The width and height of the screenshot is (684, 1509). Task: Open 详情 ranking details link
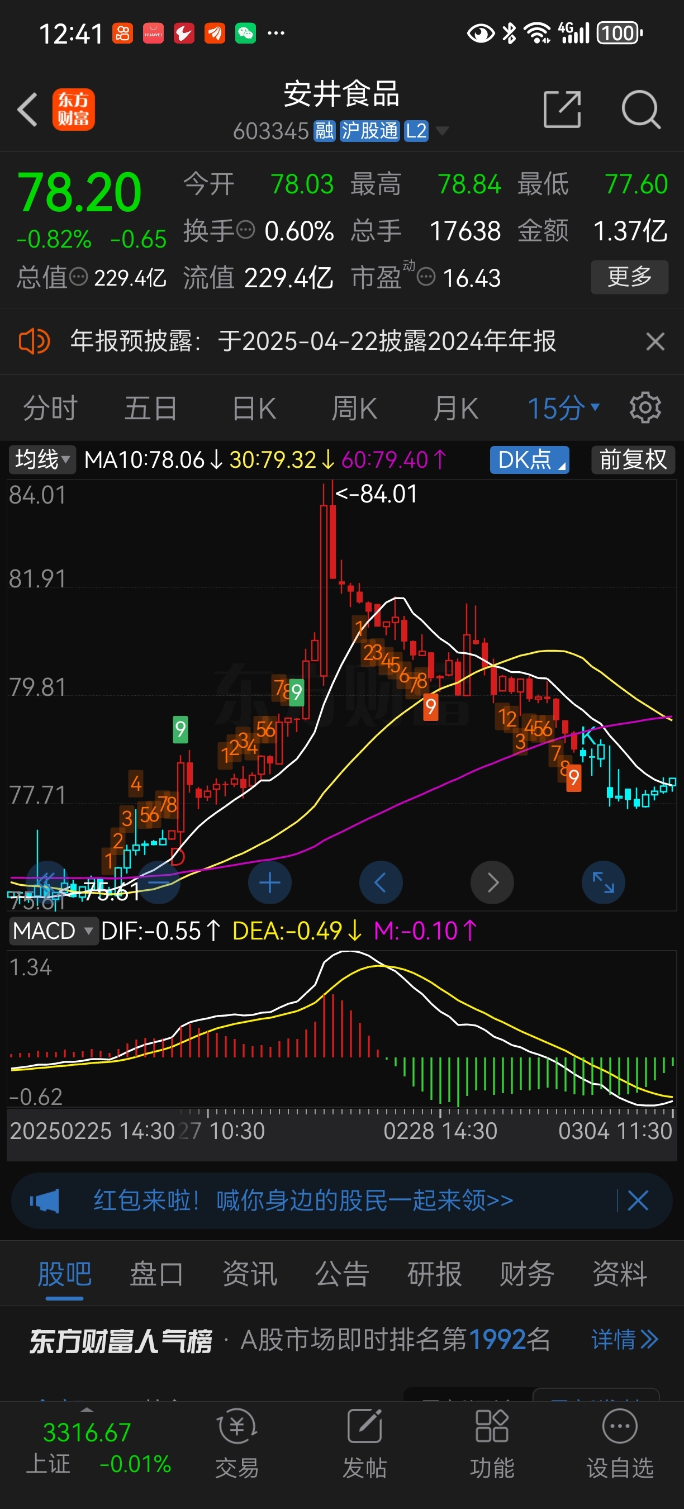[625, 1340]
